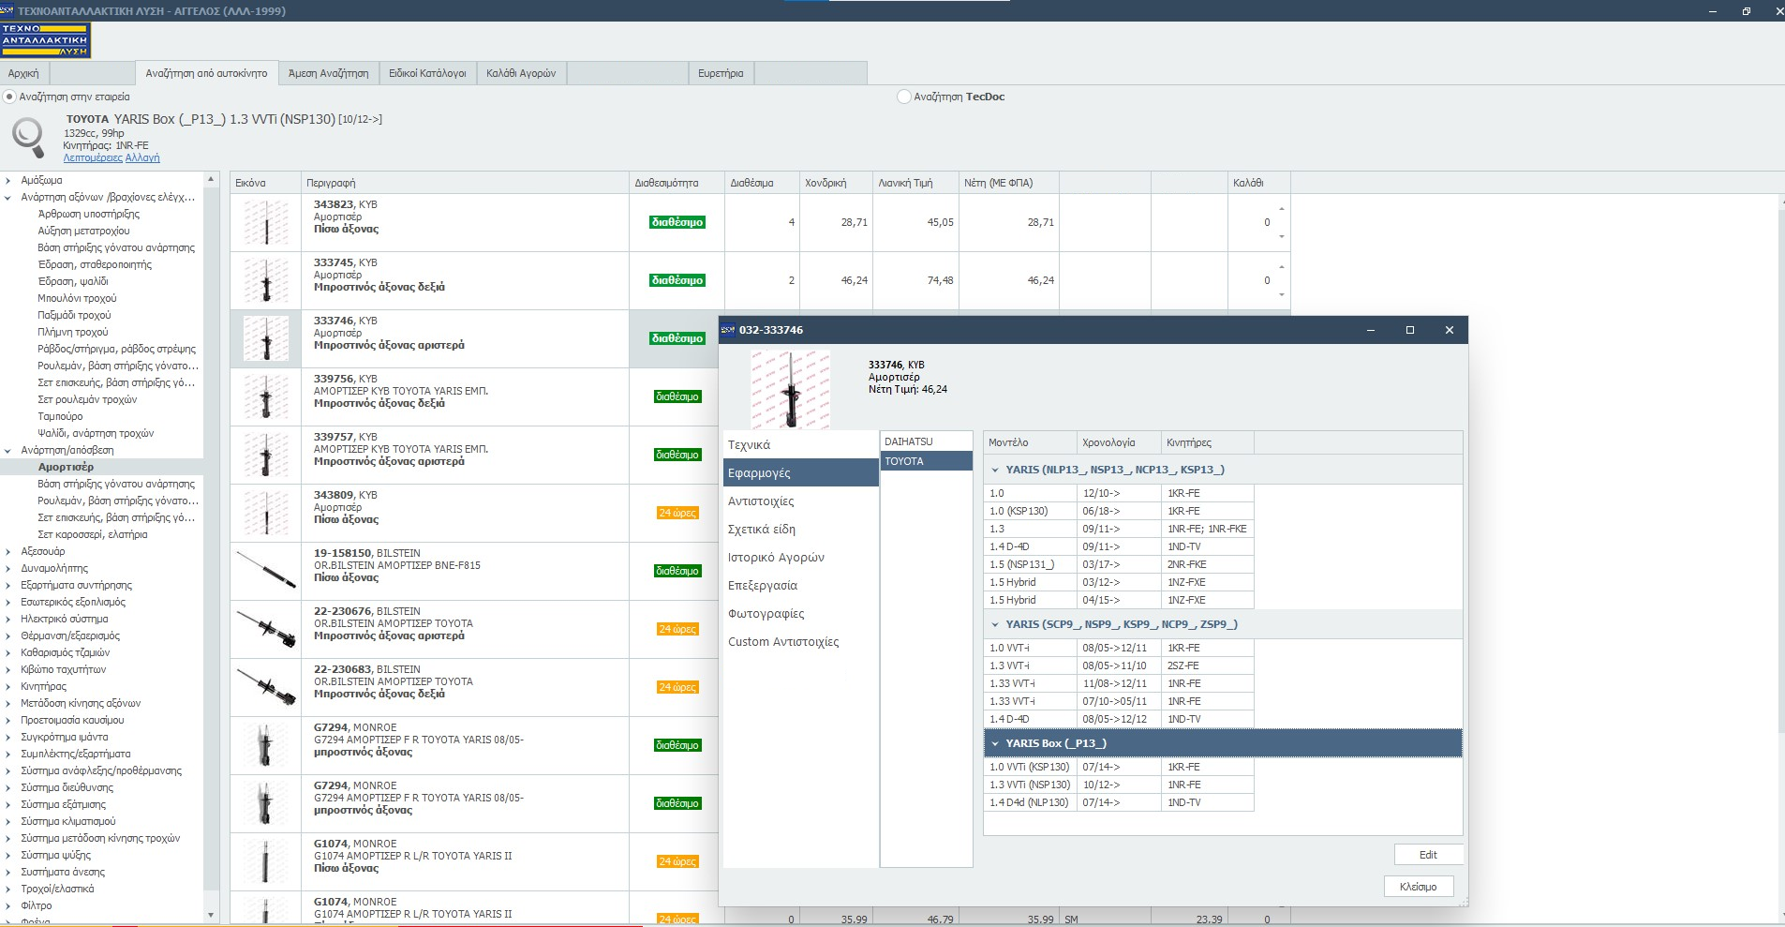
Task: Open thumbnail of Bilstein 19-158150 shock absorber
Action: [x=266, y=571]
